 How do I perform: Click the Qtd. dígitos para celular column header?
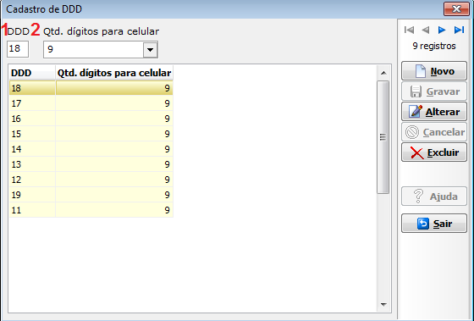coord(114,73)
